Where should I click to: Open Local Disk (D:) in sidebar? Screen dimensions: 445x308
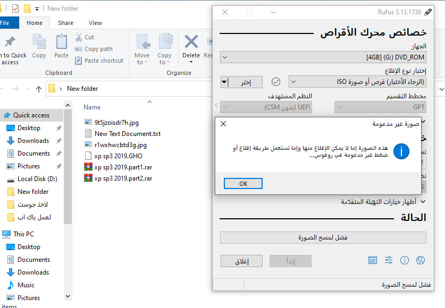pos(37,179)
